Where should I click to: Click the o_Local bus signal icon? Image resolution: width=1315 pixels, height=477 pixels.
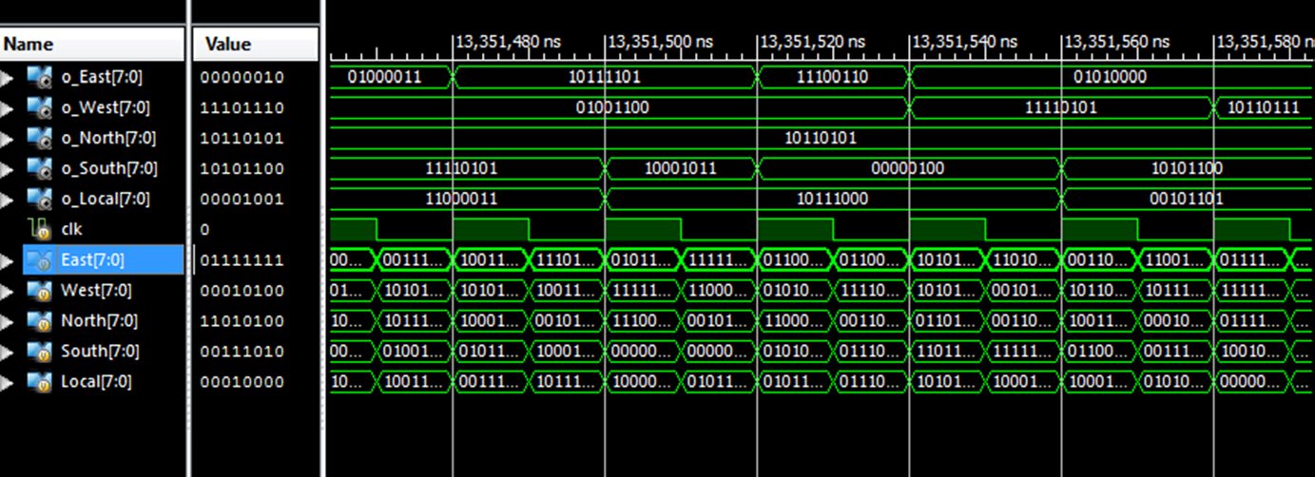pyautogui.click(x=39, y=199)
